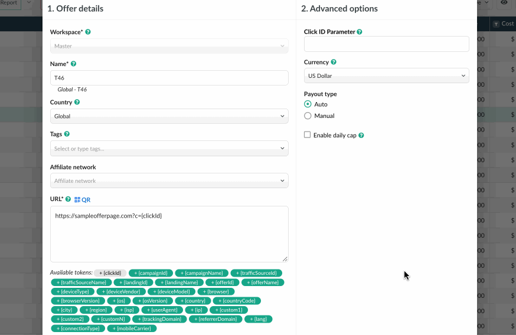516x335 pixels.
Task: Open the Workspace dropdown
Action: [x=169, y=46]
